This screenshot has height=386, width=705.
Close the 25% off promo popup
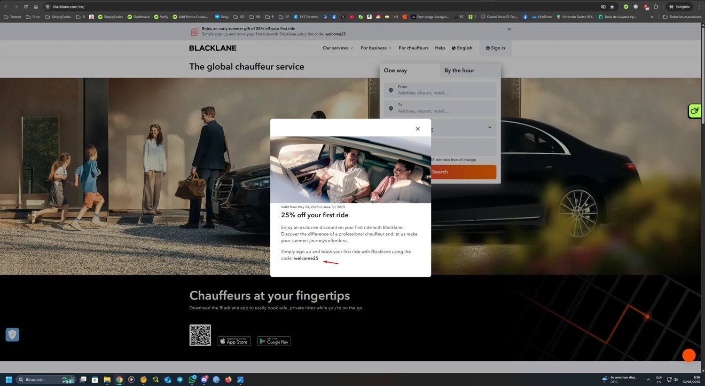click(418, 129)
